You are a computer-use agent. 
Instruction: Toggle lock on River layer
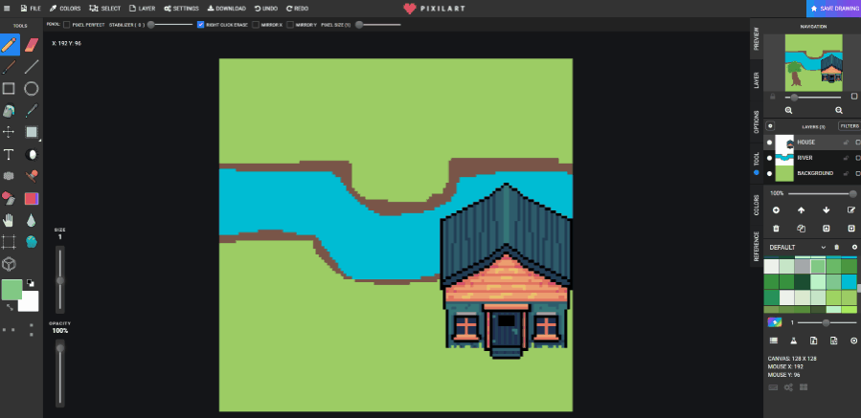click(847, 158)
